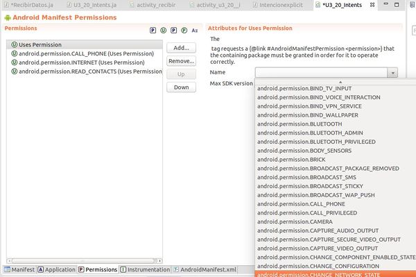Close the *U3_20_Intents editor tab
416x277 pixels.
[x=372, y=5]
